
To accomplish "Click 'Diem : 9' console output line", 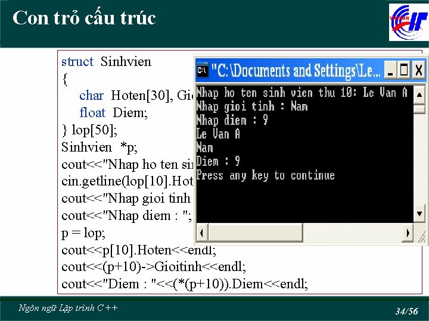I will tap(218, 161).
